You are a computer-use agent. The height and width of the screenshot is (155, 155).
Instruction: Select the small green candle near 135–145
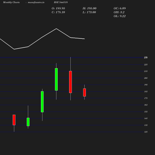pyautogui.click(x=28, y=122)
